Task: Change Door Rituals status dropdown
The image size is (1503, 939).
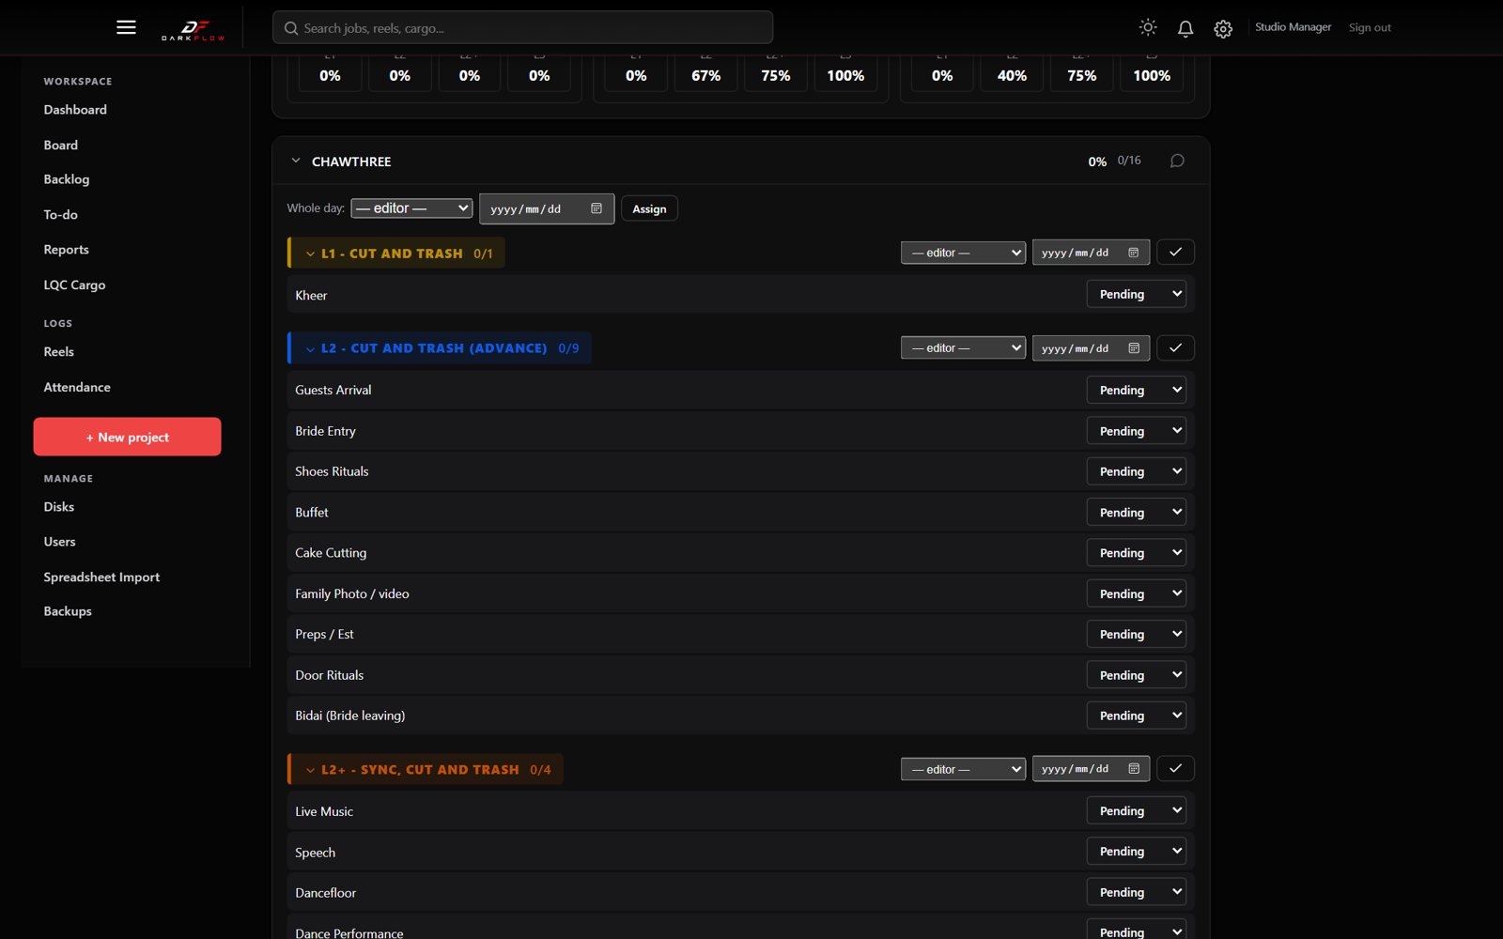Action: click(1136, 675)
